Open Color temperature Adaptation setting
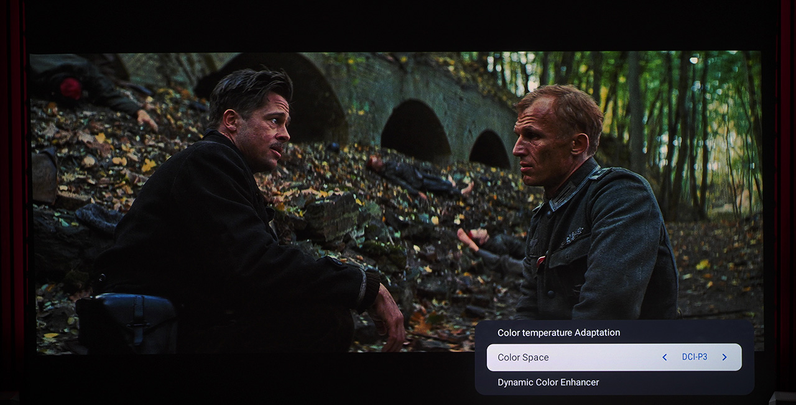Image resolution: width=796 pixels, height=405 pixels. point(558,332)
